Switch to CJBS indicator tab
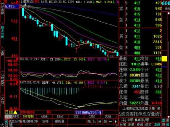 coord(92,117)
